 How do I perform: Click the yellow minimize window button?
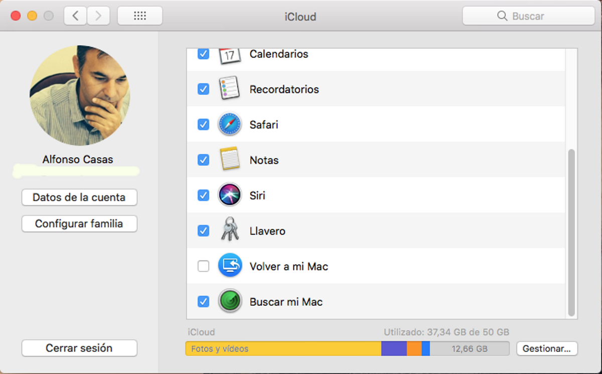(x=32, y=16)
